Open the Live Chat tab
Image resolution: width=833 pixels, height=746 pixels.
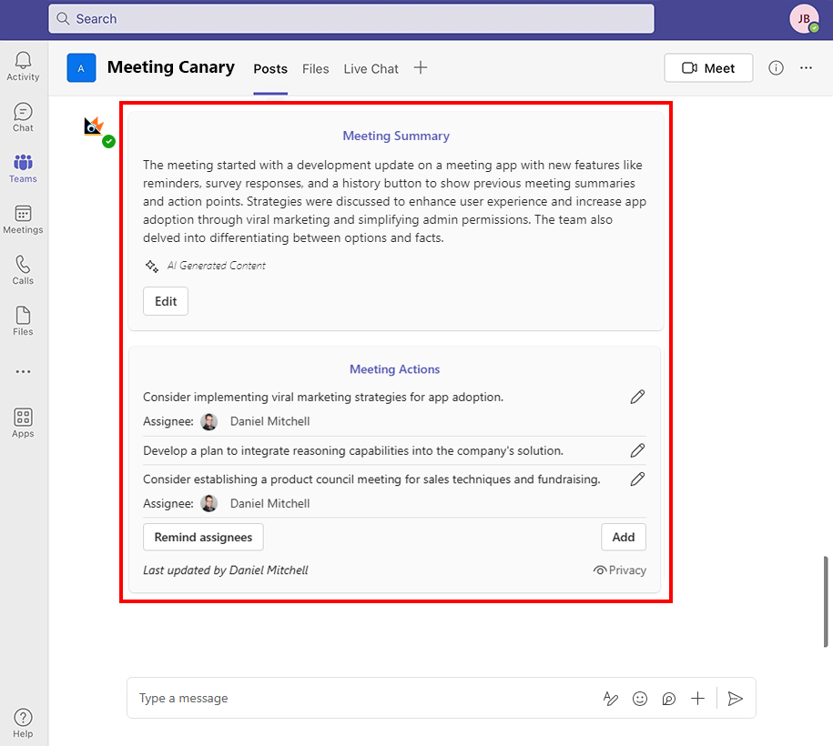(x=371, y=68)
